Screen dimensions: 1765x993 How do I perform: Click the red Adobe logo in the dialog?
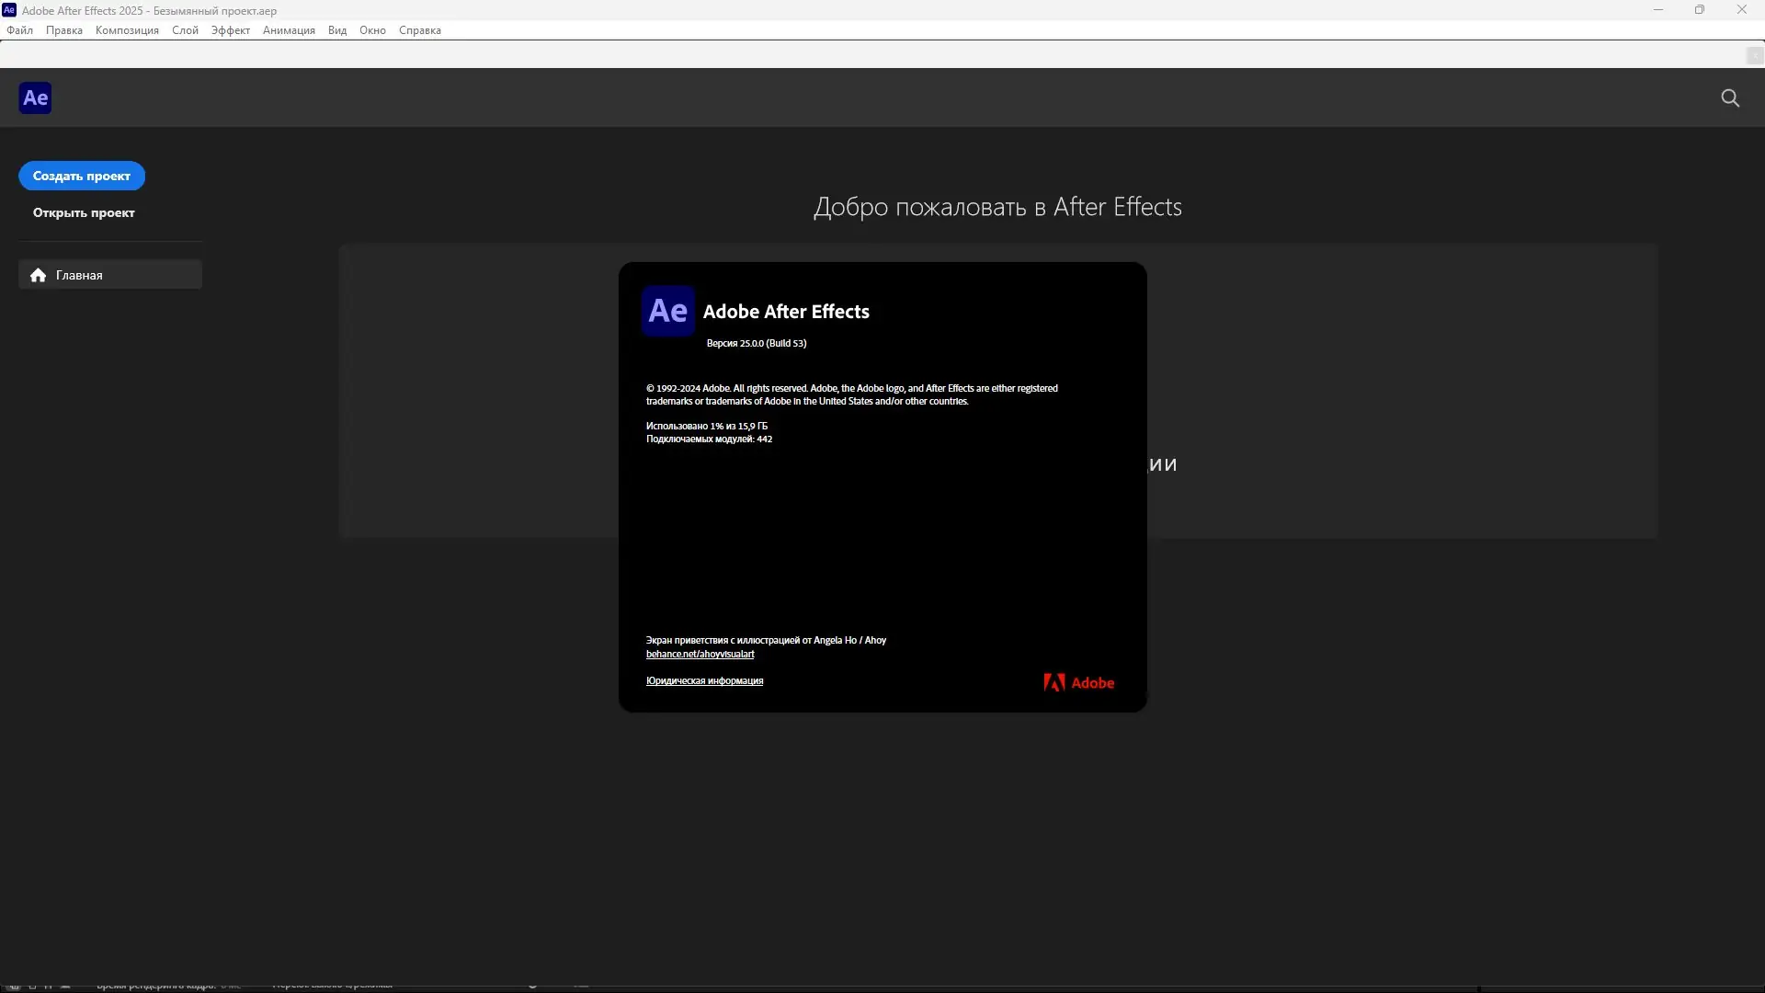[1078, 682]
